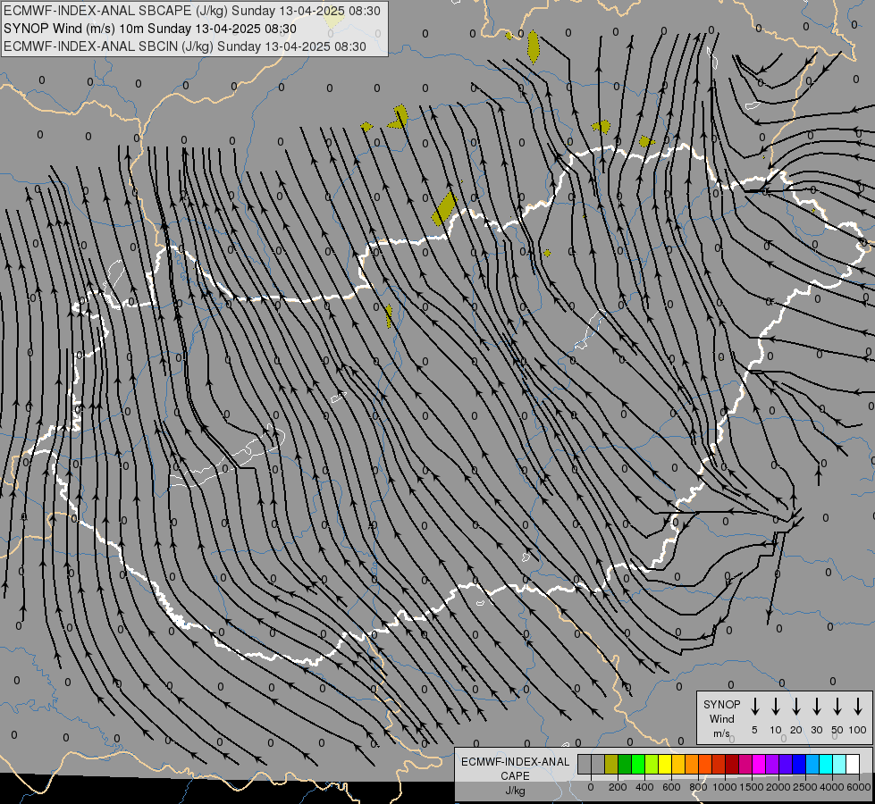
Task: Select the wind legend arrow above 30
Action: [x=816, y=707]
